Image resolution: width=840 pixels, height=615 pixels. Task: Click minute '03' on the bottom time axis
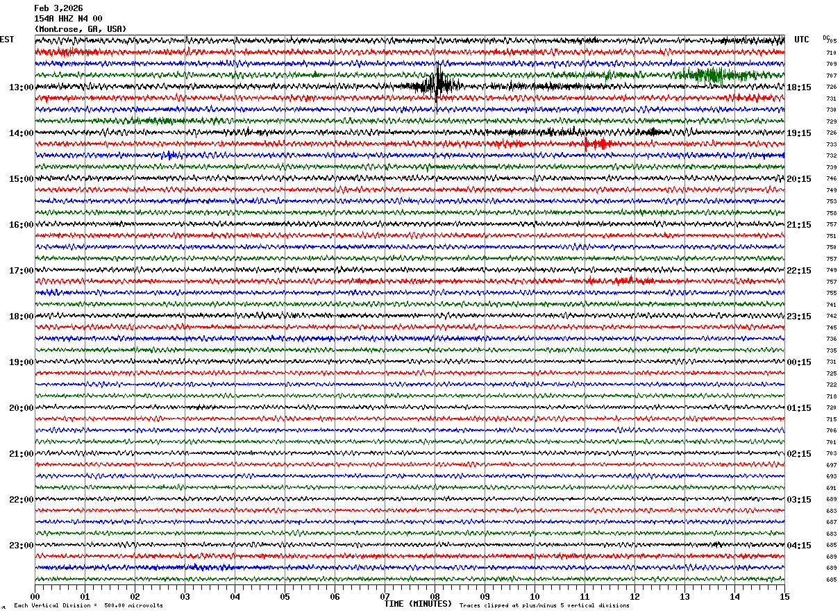click(185, 596)
